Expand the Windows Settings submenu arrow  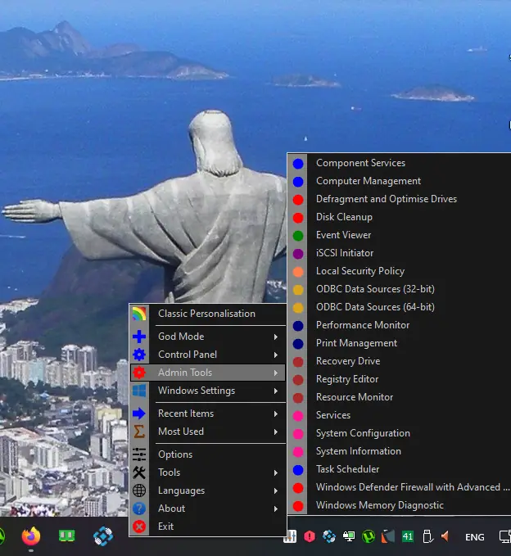pos(276,391)
